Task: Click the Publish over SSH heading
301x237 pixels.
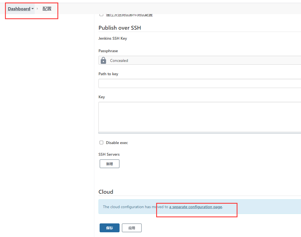Action: (120, 28)
